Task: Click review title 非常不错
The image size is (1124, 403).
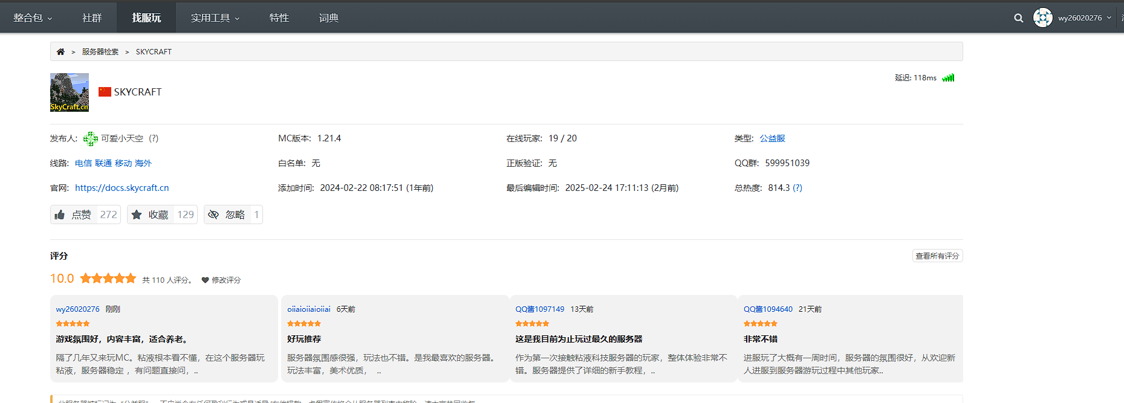Action: [761, 340]
